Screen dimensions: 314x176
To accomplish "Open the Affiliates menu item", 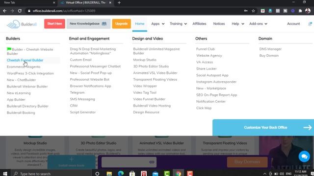I will pos(199,23).
